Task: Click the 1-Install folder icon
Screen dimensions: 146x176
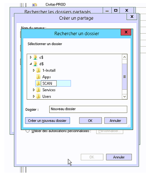Action: coord(39,70)
